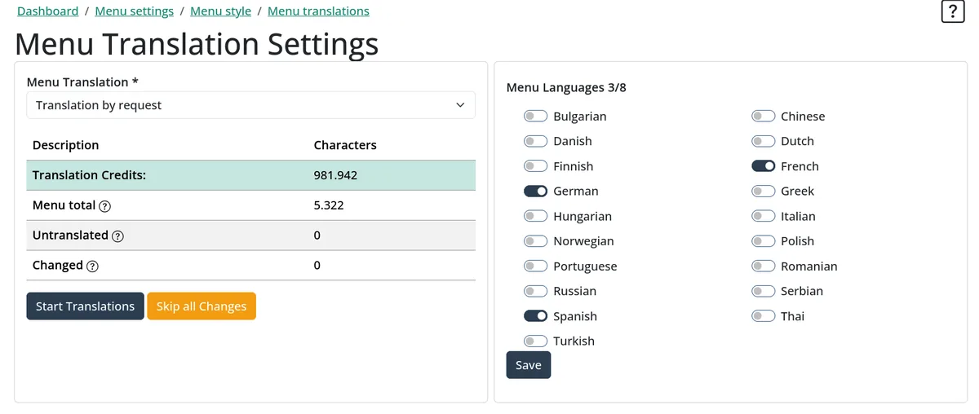Image resolution: width=979 pixels, height=414 pixels.
Task: Toggle Portuguese language on
Action: pyautogui.click(x=535, y=266)
